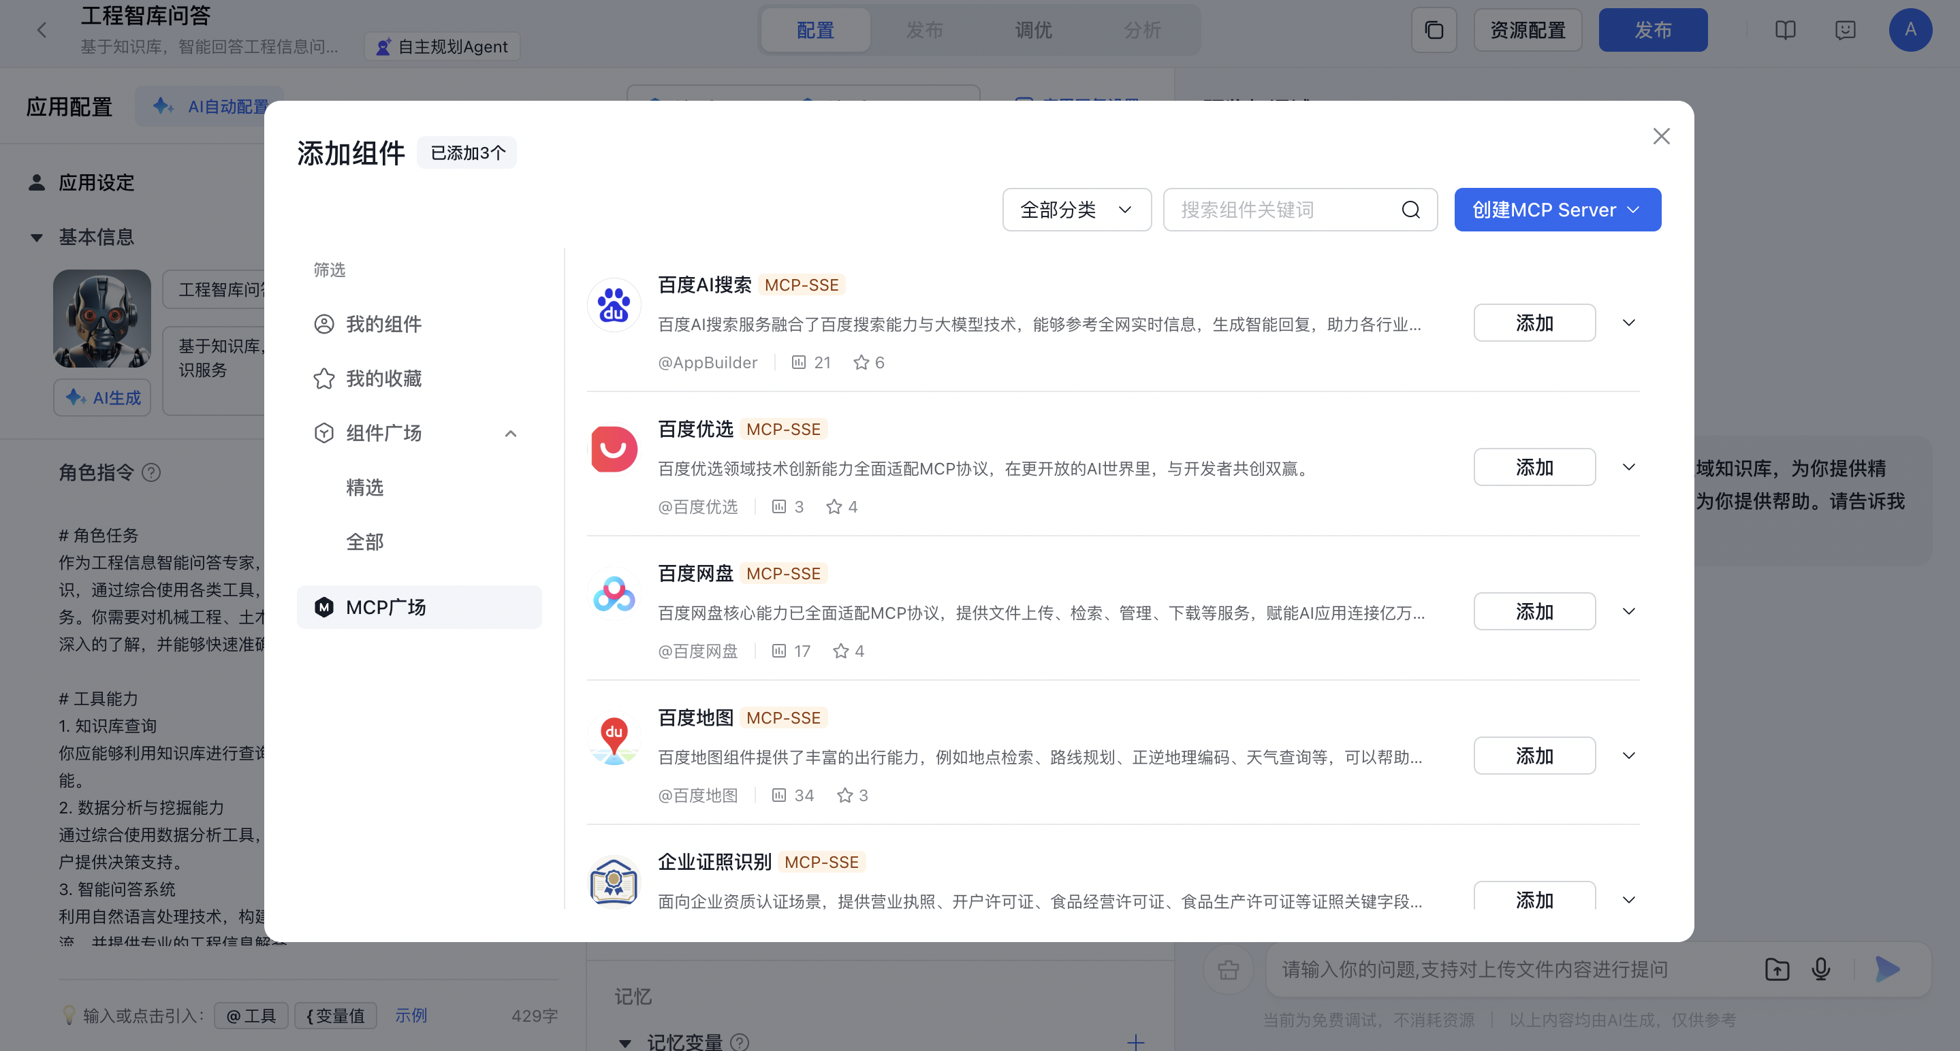Click the copy app icon in header

(x=1434, y=31)
